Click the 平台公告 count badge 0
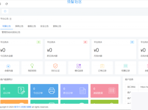 point(10,19)
